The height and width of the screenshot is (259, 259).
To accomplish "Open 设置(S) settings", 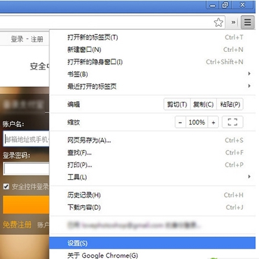I will (152, 243).
